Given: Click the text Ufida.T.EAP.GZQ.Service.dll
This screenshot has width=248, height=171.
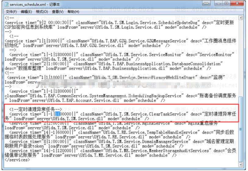Looking at the screenshot, I should [93, 45].
